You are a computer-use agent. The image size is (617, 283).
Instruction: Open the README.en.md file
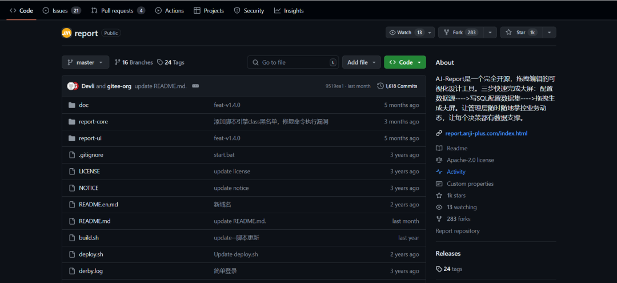tap(98, 204)
